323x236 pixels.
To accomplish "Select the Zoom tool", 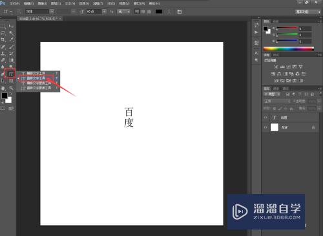I will 11,88.
